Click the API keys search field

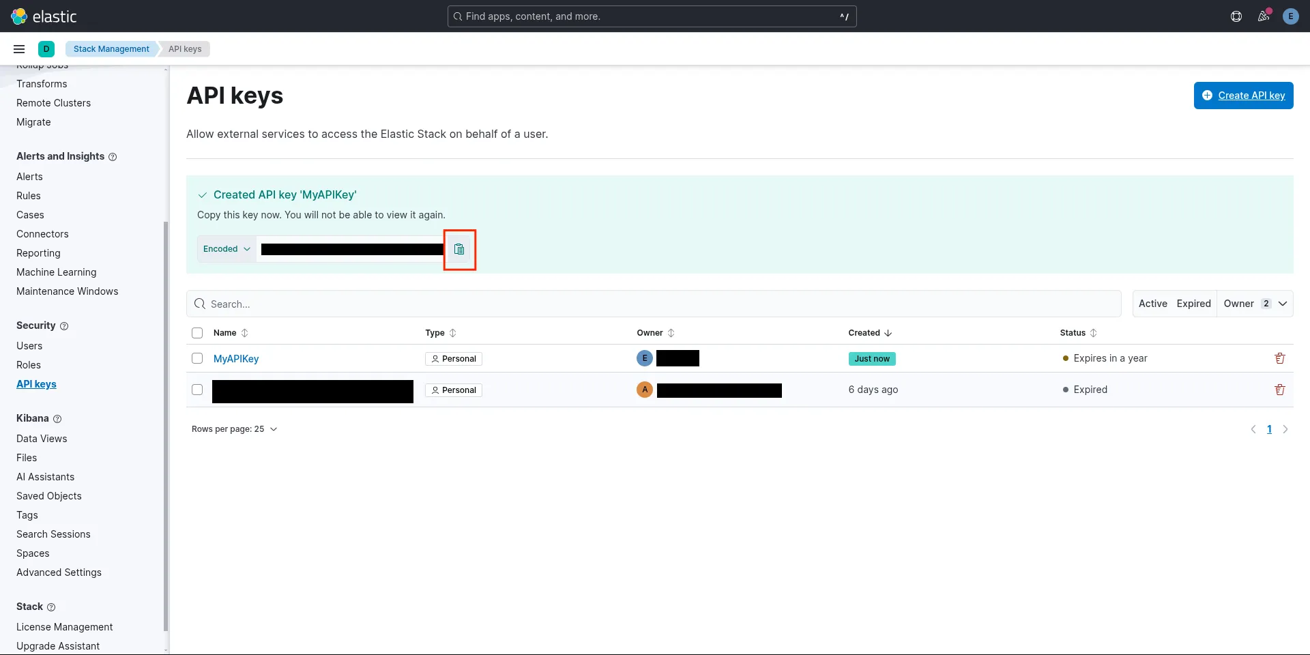(x=655, y=304)
